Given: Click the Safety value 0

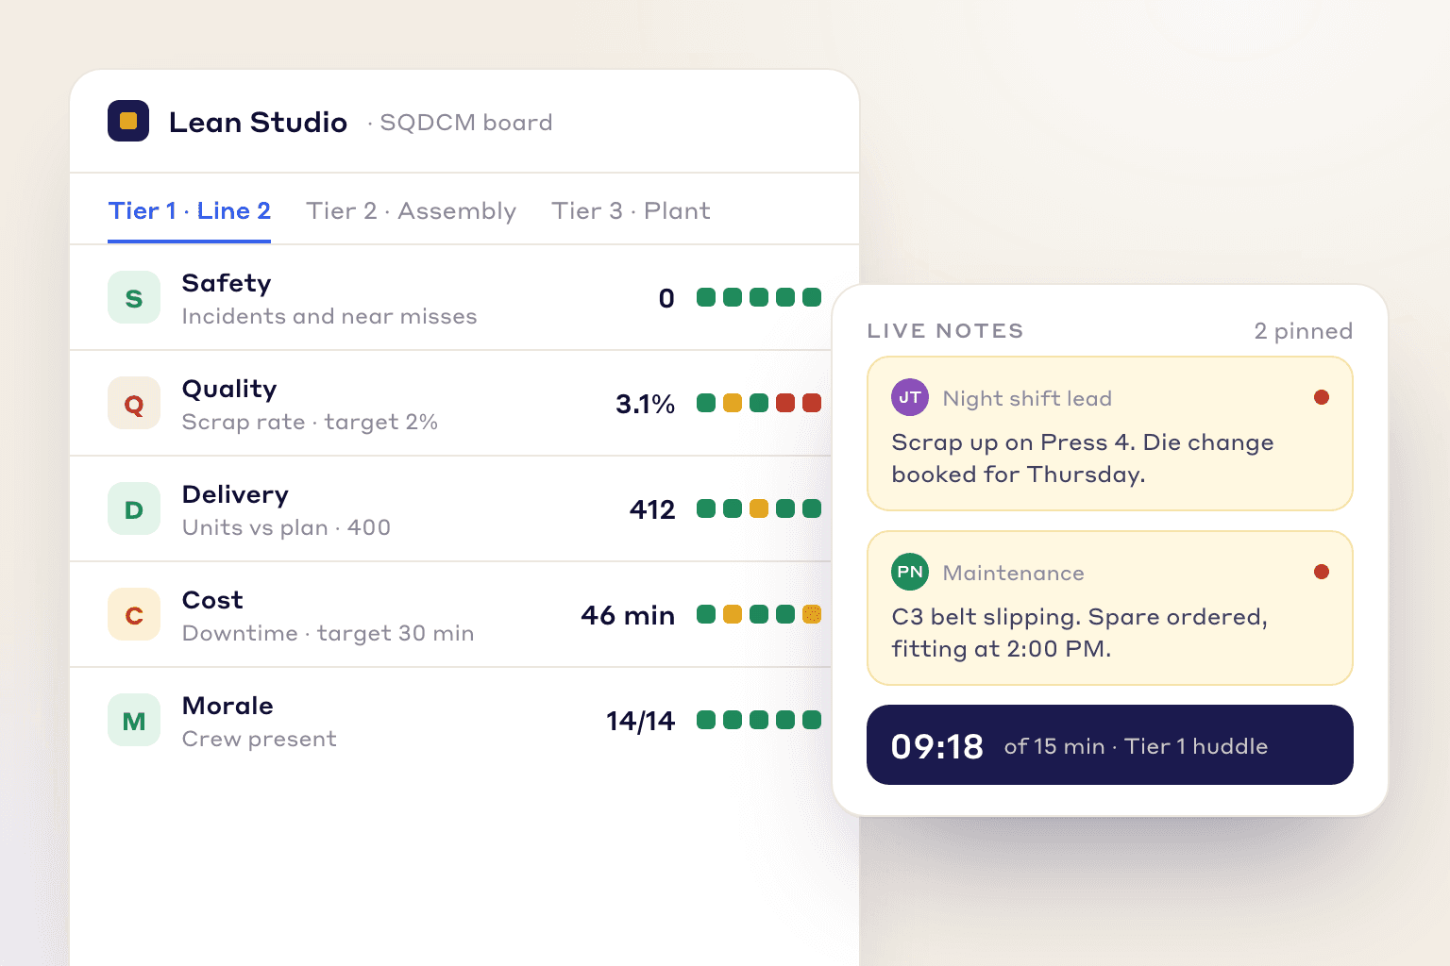Looking at the screenshot, I should [666, 298].
